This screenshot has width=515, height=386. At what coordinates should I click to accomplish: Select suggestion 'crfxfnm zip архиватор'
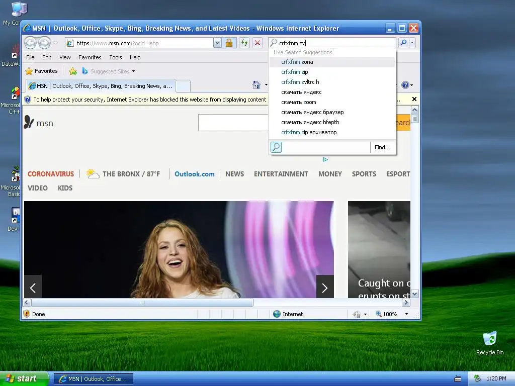pyautogui.click(x=332, y=132)
